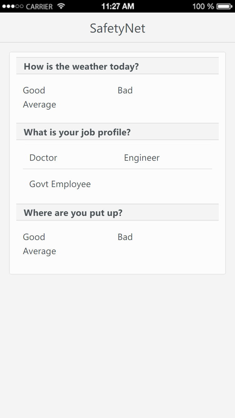Pick Doctor as job profile
The image size is (235, 418).
point(43,158)
